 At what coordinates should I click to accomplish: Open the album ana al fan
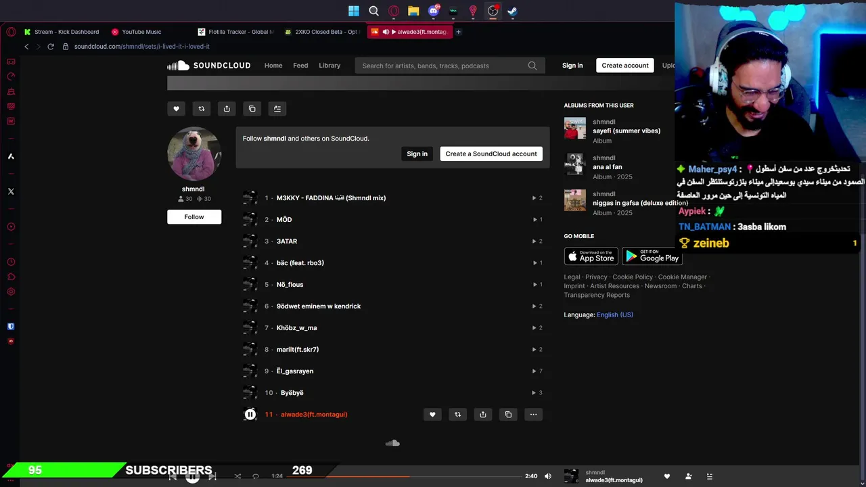pos(608,166)
